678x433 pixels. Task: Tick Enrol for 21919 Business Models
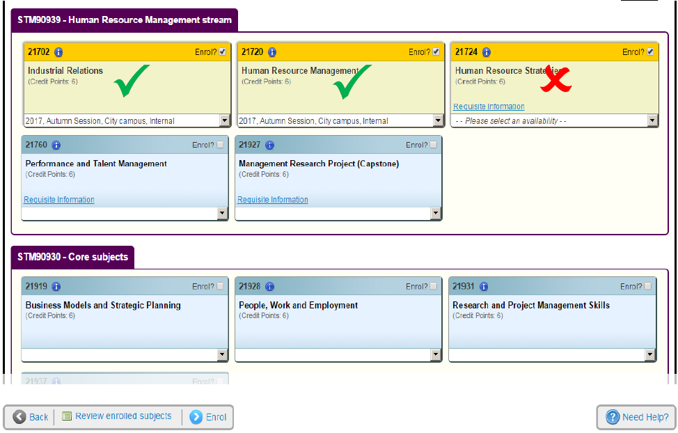(220, 286)
